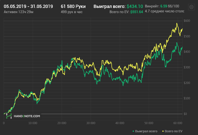
Task: Click the total winnings value $434.10
Action: (x=135, y=6)
